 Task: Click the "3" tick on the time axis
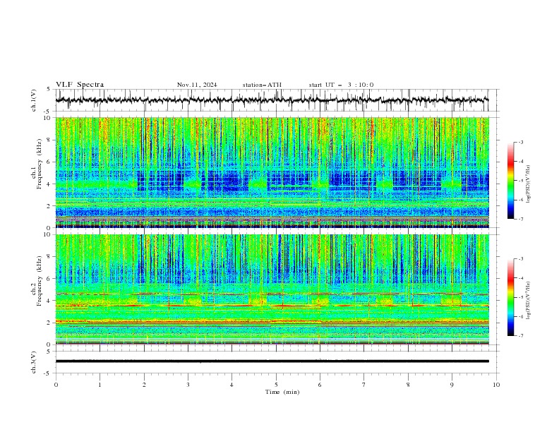point(188,385)
